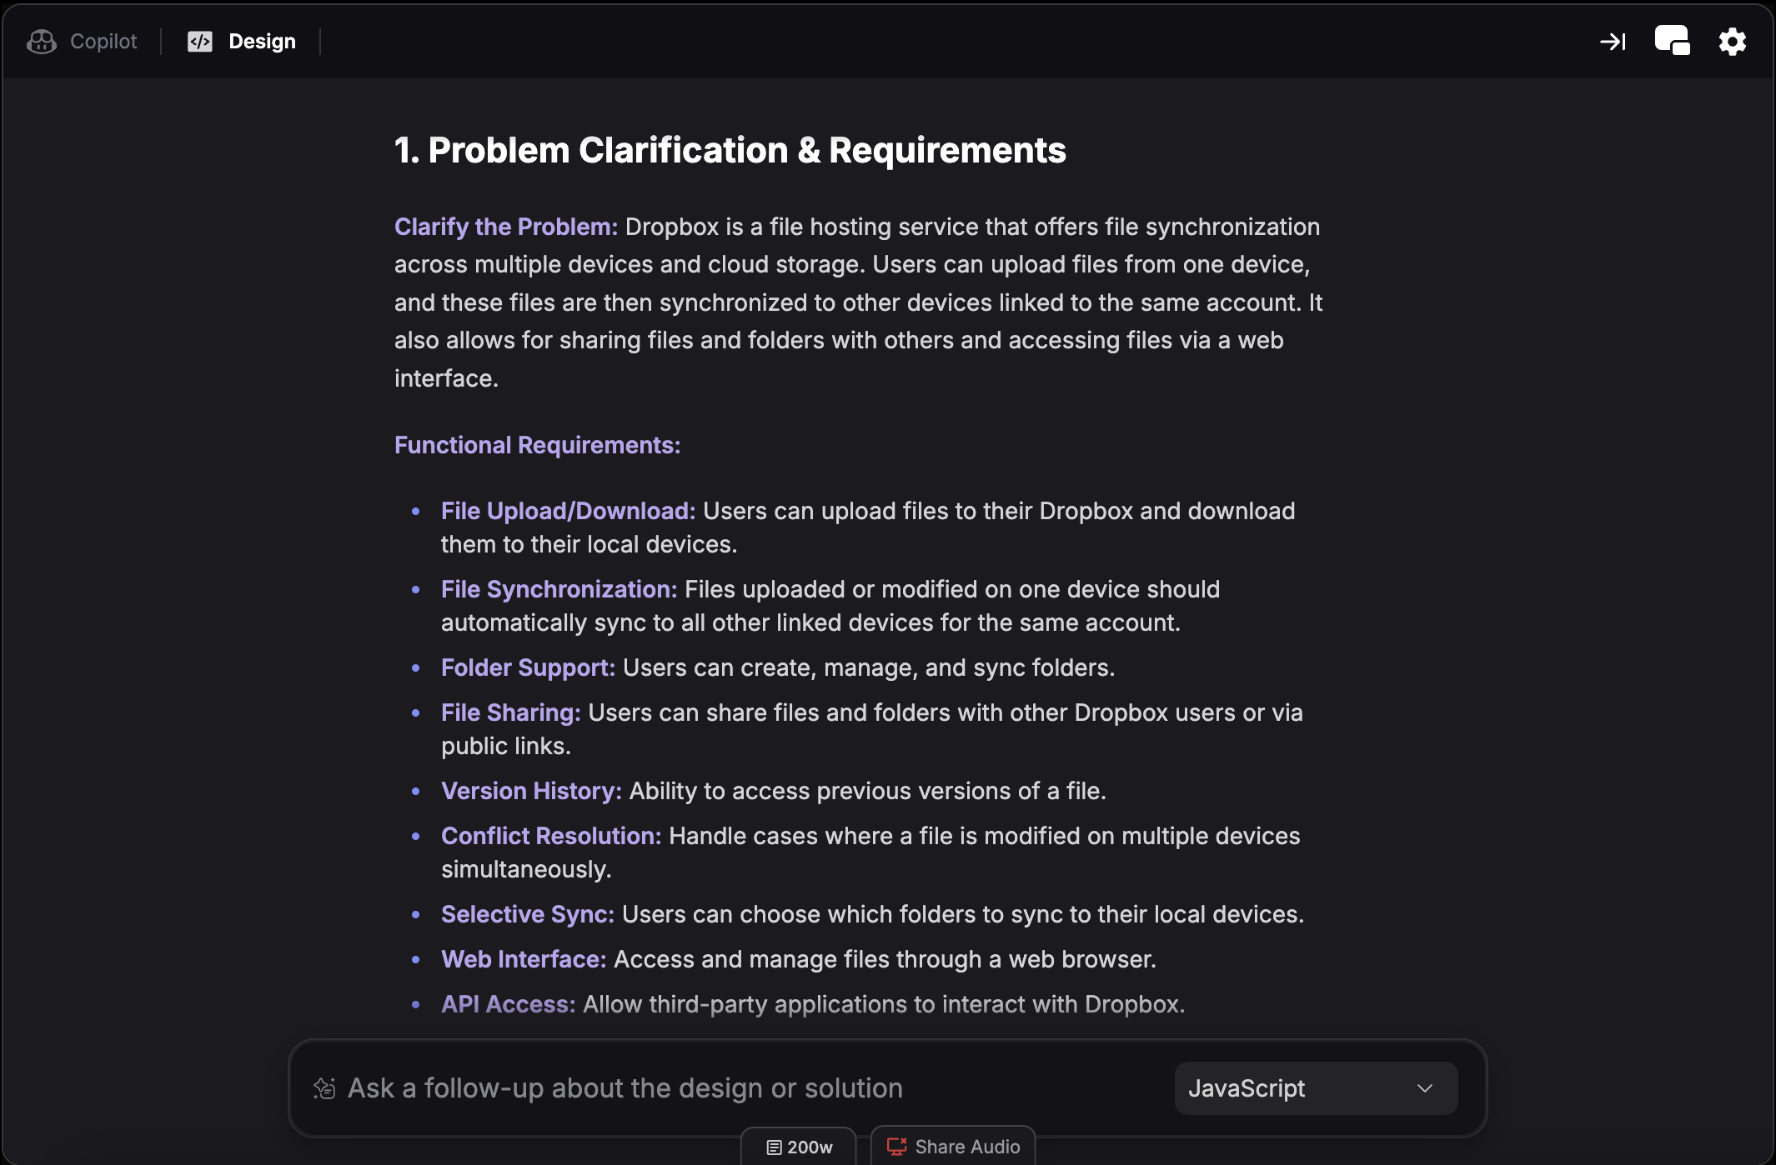Toggle the 200w response length setting

coord(799,1147)
